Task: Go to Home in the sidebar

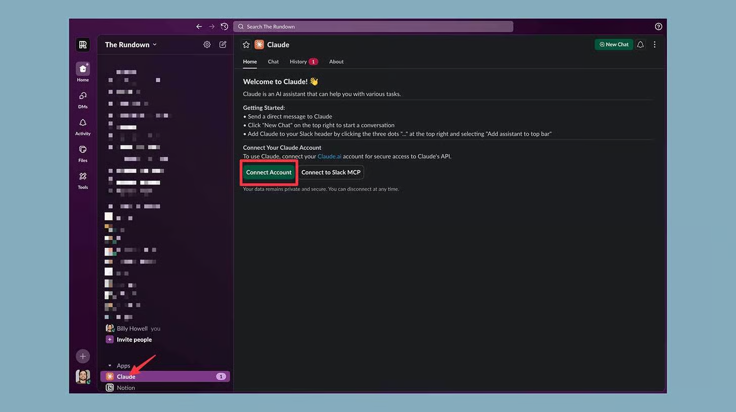Action: tap(83, 72)
